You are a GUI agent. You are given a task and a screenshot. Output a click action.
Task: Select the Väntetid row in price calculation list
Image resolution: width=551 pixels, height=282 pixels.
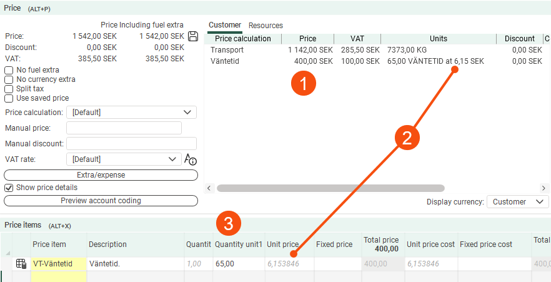pos(226,61)
